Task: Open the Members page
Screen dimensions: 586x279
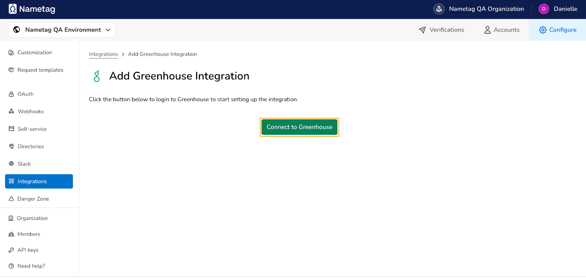Action: point(29,234)
